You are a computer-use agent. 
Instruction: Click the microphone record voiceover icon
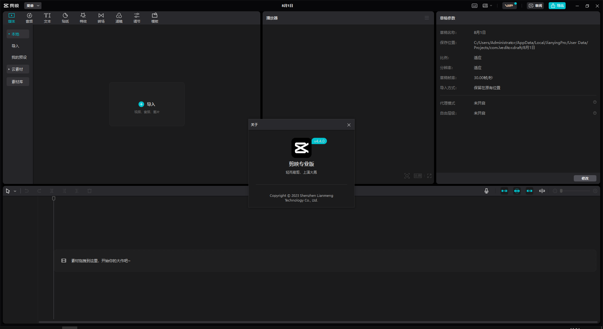click(x=486, y=191)
